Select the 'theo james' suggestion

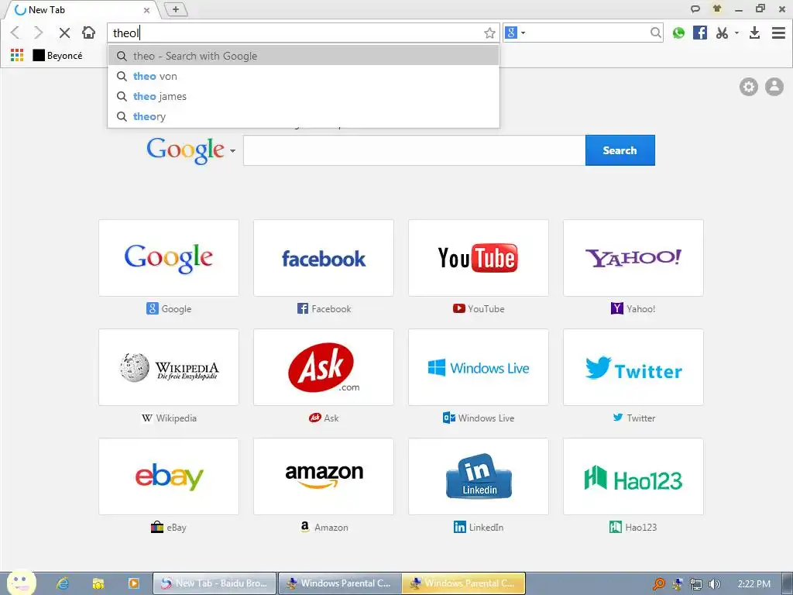304,96
